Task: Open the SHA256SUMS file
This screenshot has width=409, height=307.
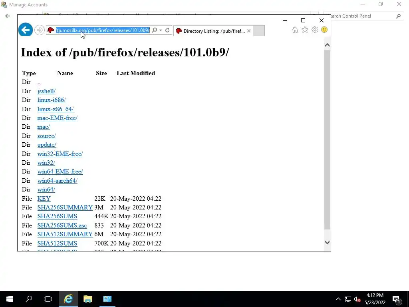Action: 57,216
